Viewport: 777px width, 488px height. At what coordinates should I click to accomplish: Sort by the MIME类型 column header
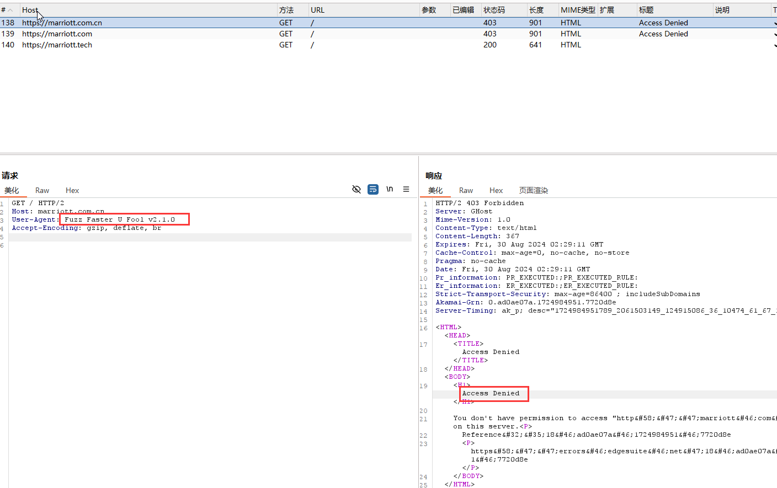(578, 10)
